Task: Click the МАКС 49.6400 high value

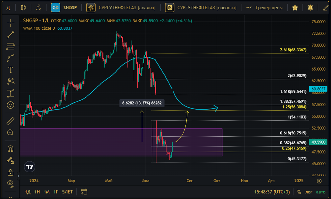Action: tap(92, 21)
